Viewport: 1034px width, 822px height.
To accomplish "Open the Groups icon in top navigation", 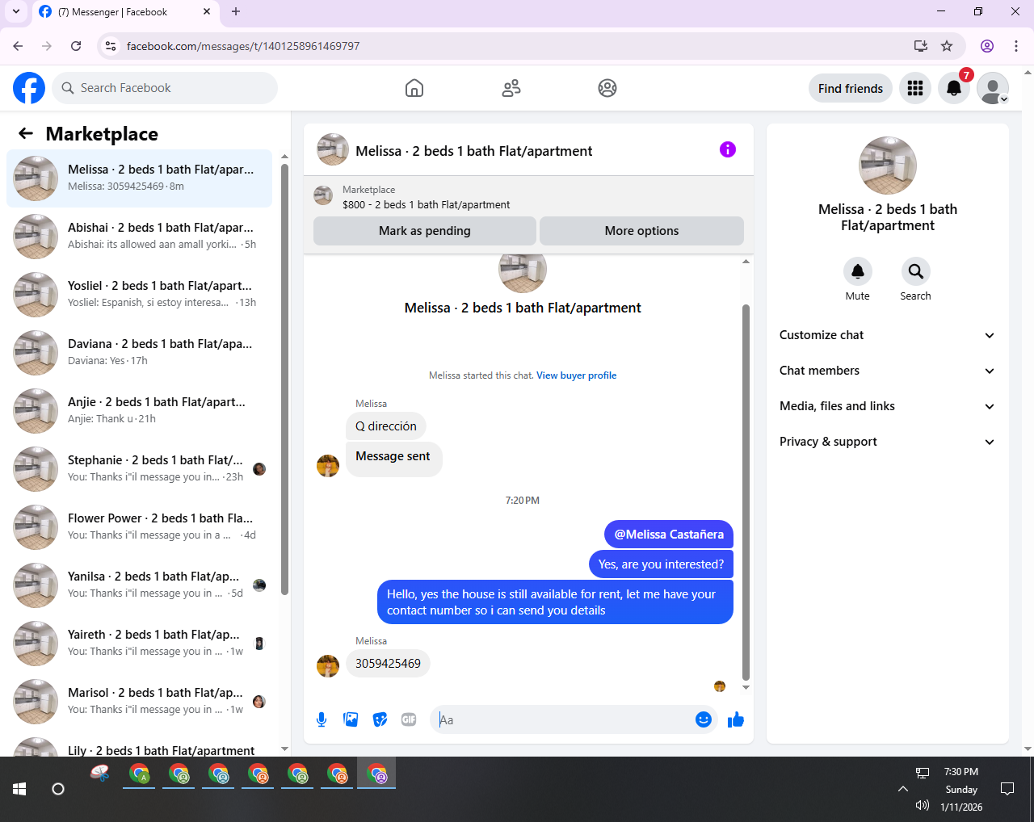I will coord(607,88).
